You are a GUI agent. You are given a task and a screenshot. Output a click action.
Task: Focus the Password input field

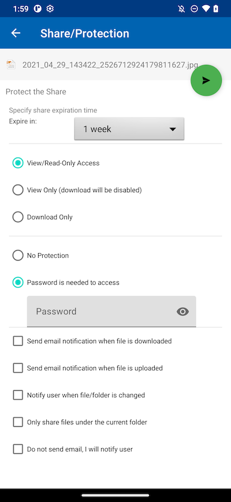coord(111,312)
